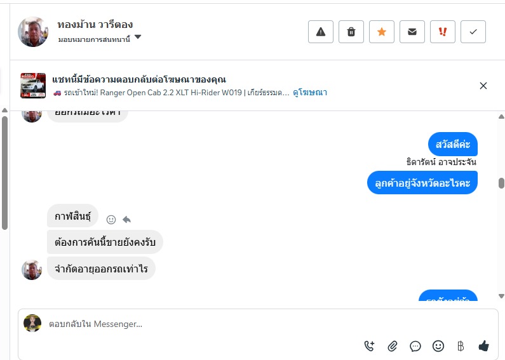Flag conversation with the red exclamation icon
The image size is (505, 360).
(443, 32)
